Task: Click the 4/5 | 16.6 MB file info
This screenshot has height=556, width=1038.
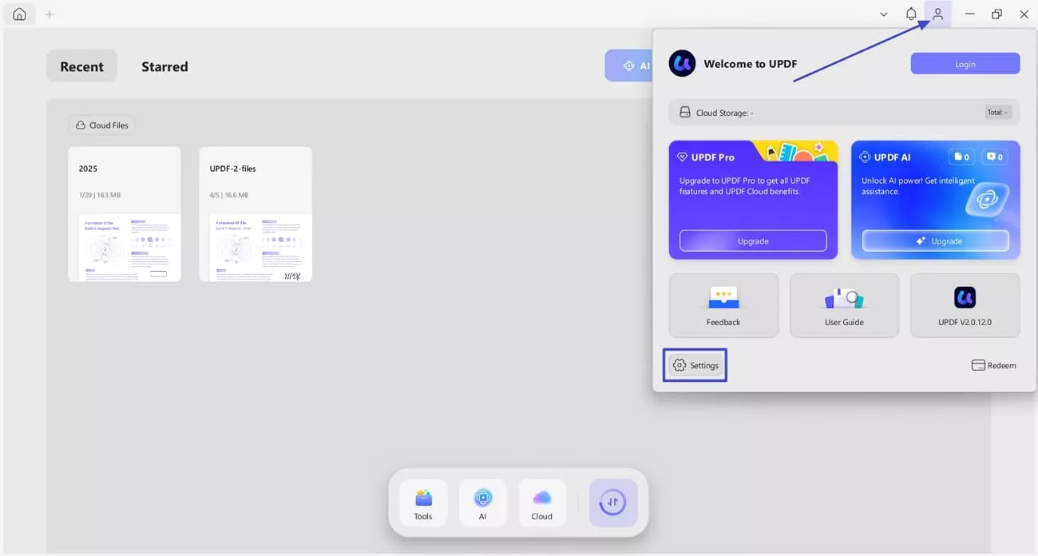Action: tap(229, 195)
